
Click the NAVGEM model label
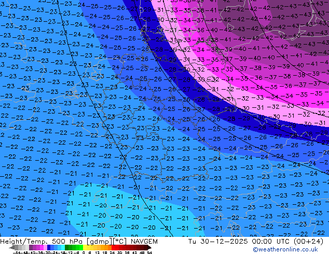coord(144,242)
